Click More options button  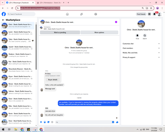coord(99,32)
